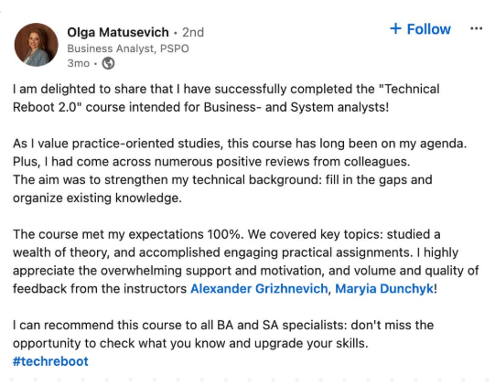Click the "The aim was to strengthen" line

click(222, 180)
